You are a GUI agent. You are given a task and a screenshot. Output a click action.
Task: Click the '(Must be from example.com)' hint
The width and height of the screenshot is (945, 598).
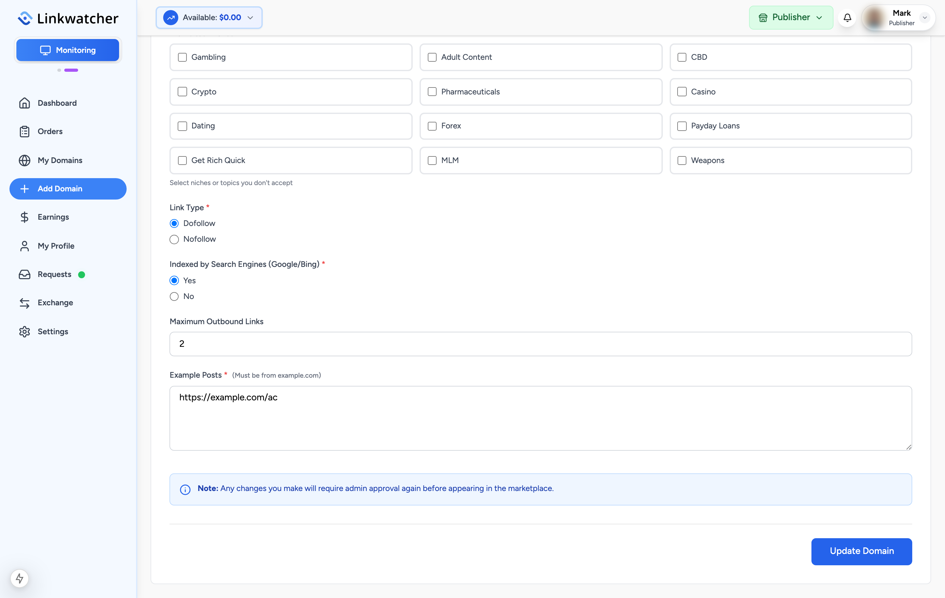click(x=276, y=375)
